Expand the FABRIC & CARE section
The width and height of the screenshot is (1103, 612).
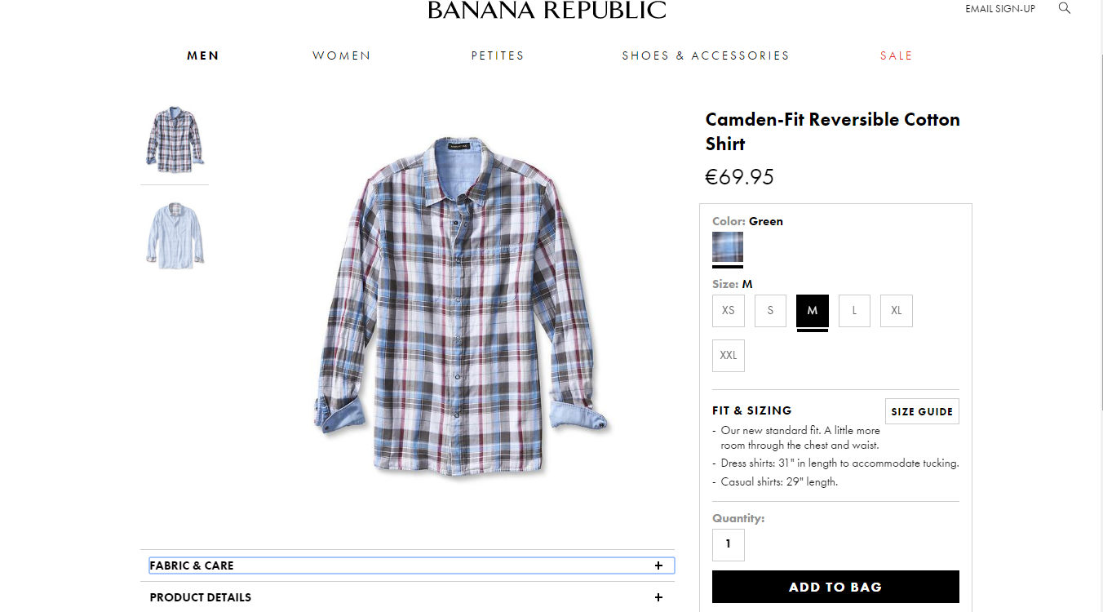(x=410, y=565)
